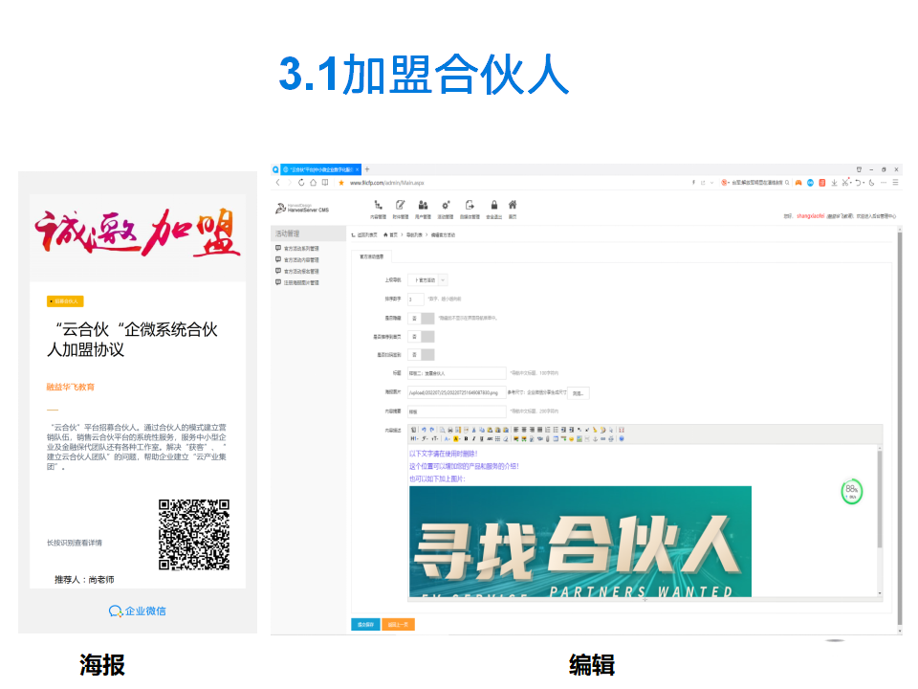This screenshot has width=918, height=689.
Task: Open the browser downloads arrow icon
Action: 834,183
